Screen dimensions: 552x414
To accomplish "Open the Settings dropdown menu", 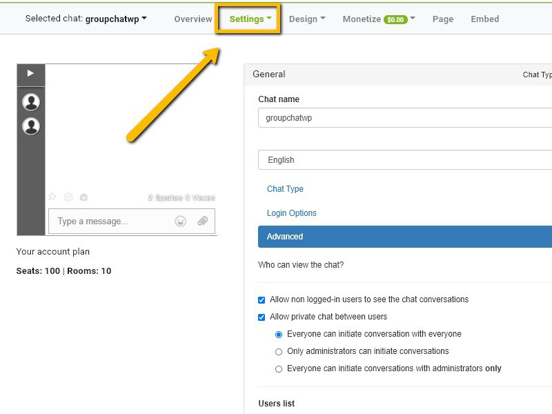I will pyautogui.click(x=250, y=19).
